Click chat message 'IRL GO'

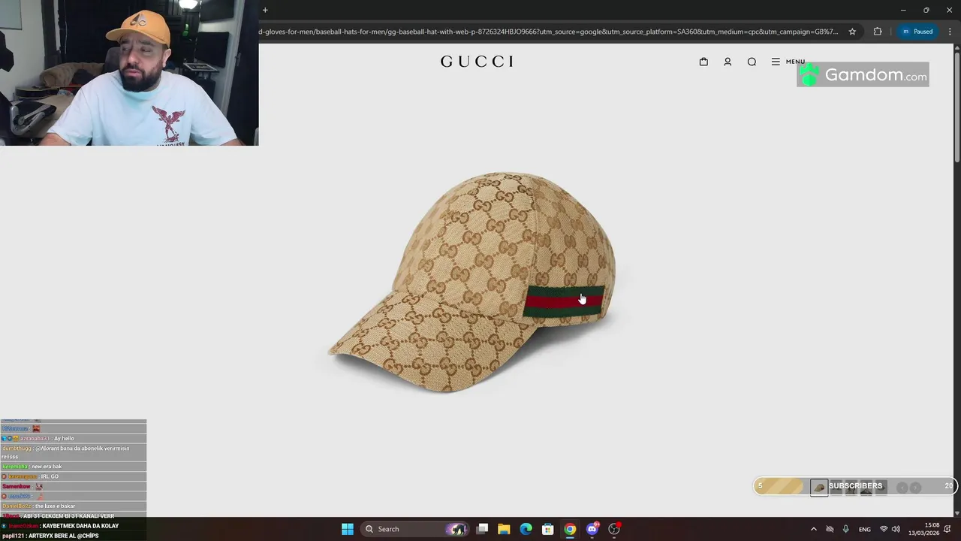click(50, 476)
